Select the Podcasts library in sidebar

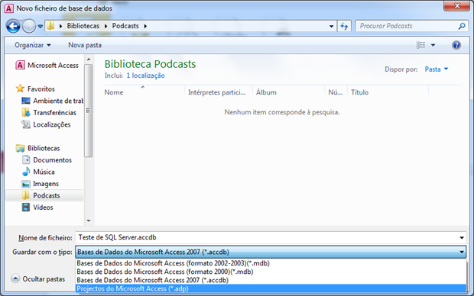coord(45,195)
